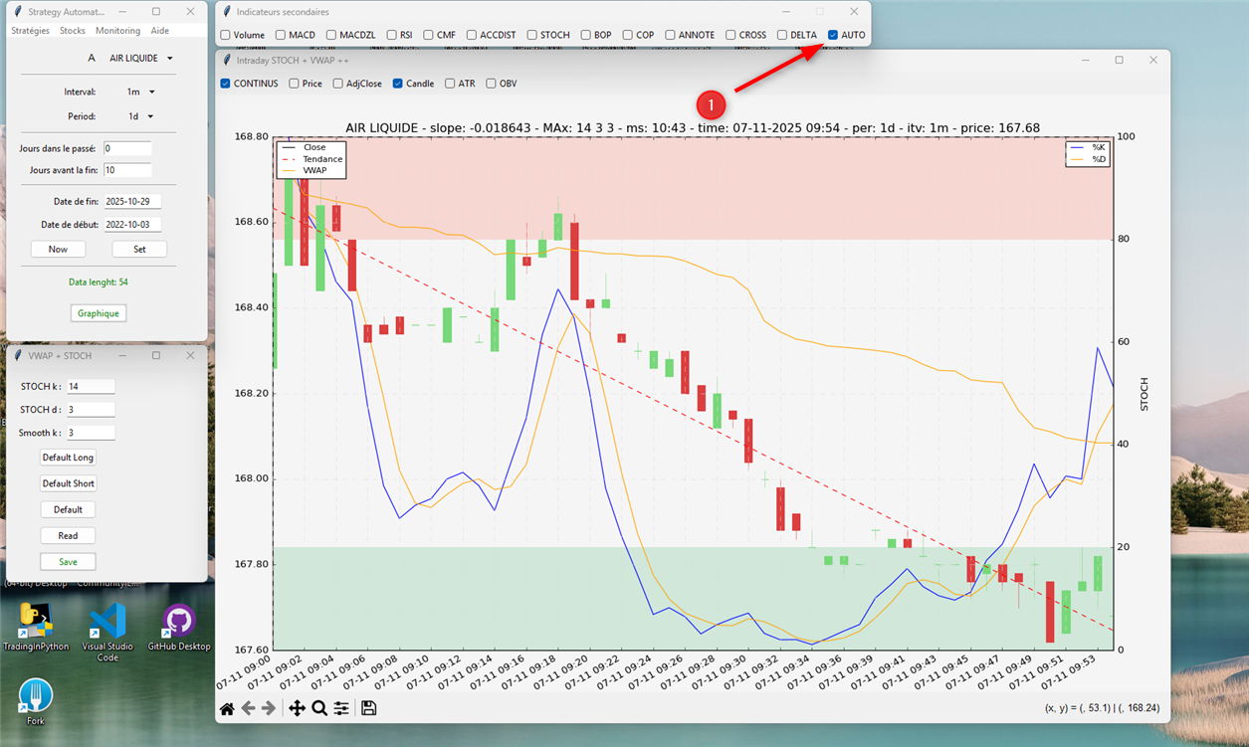The width and height of the screenshot is (1249, 747).
Task: Activate the Zoom magnifier tool
Action: point(319,708)
